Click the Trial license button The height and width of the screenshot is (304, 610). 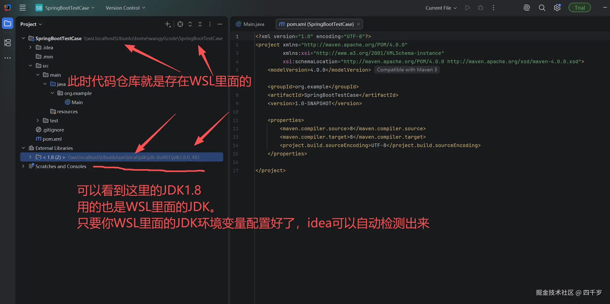(579, 8)
